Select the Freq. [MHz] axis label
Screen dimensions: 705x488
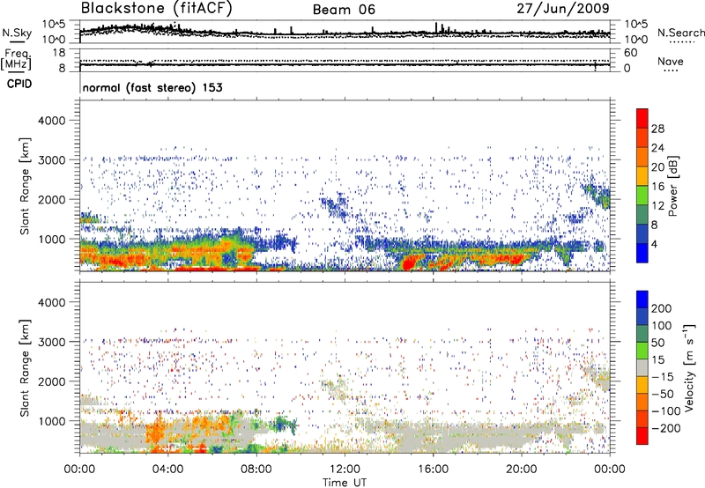tap(16, 60)
